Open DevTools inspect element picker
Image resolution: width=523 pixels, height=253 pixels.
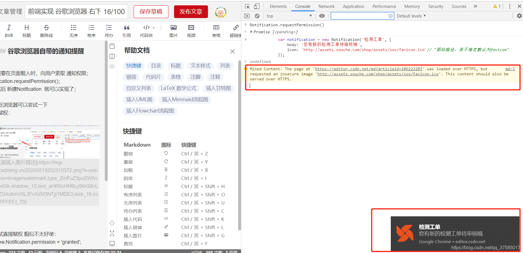click(x=247, y=6)
